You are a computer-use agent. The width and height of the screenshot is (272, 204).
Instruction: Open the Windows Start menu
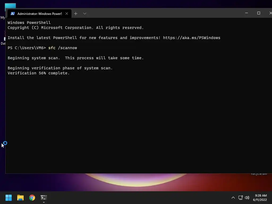pos(9,198)
